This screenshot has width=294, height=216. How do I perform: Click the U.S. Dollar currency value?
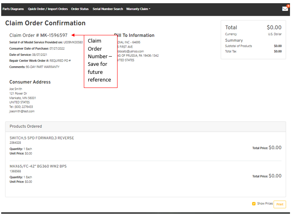click(x=275, y=34)
